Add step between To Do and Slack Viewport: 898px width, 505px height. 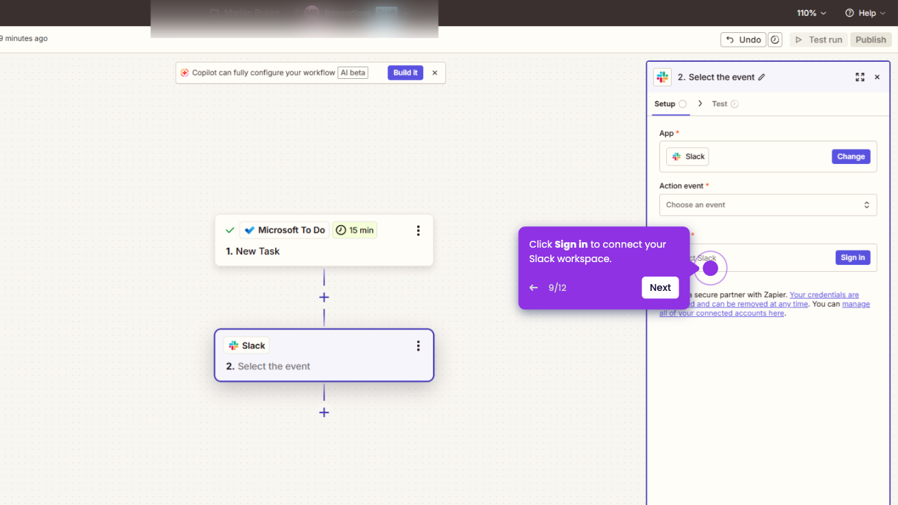(x=324, y=297)
